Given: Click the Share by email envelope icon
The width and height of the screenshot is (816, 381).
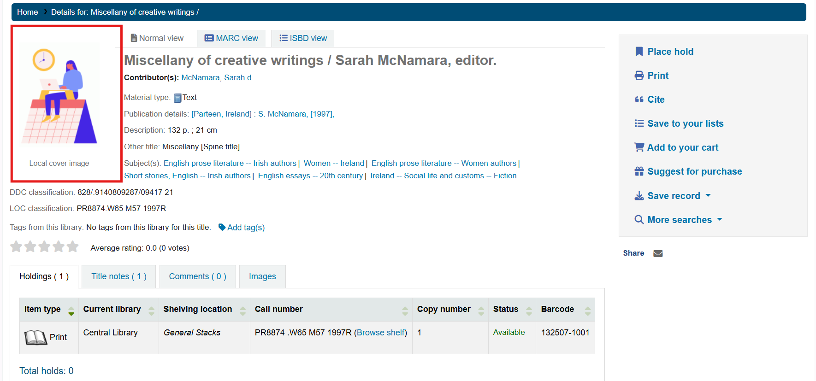Looking at the screenshot, I should pyautogui.click(x=658, y=253).
